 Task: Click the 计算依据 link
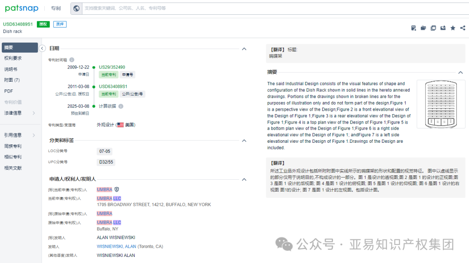click(107, 106)
